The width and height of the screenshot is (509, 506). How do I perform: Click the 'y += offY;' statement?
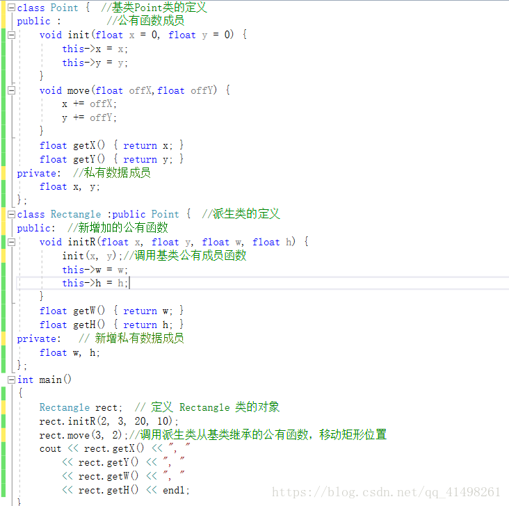tap(89, 117)
